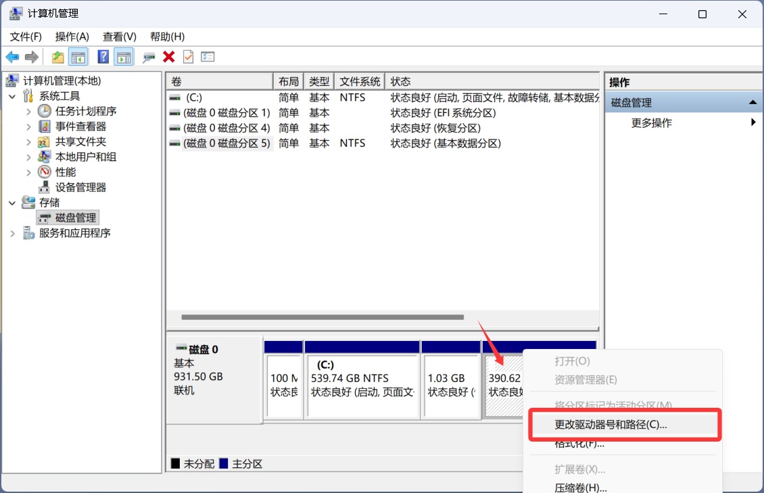Screen dimensions: 764x493
Task: Click the 磁盘 0 drive icon
Action: pos(181,348)
